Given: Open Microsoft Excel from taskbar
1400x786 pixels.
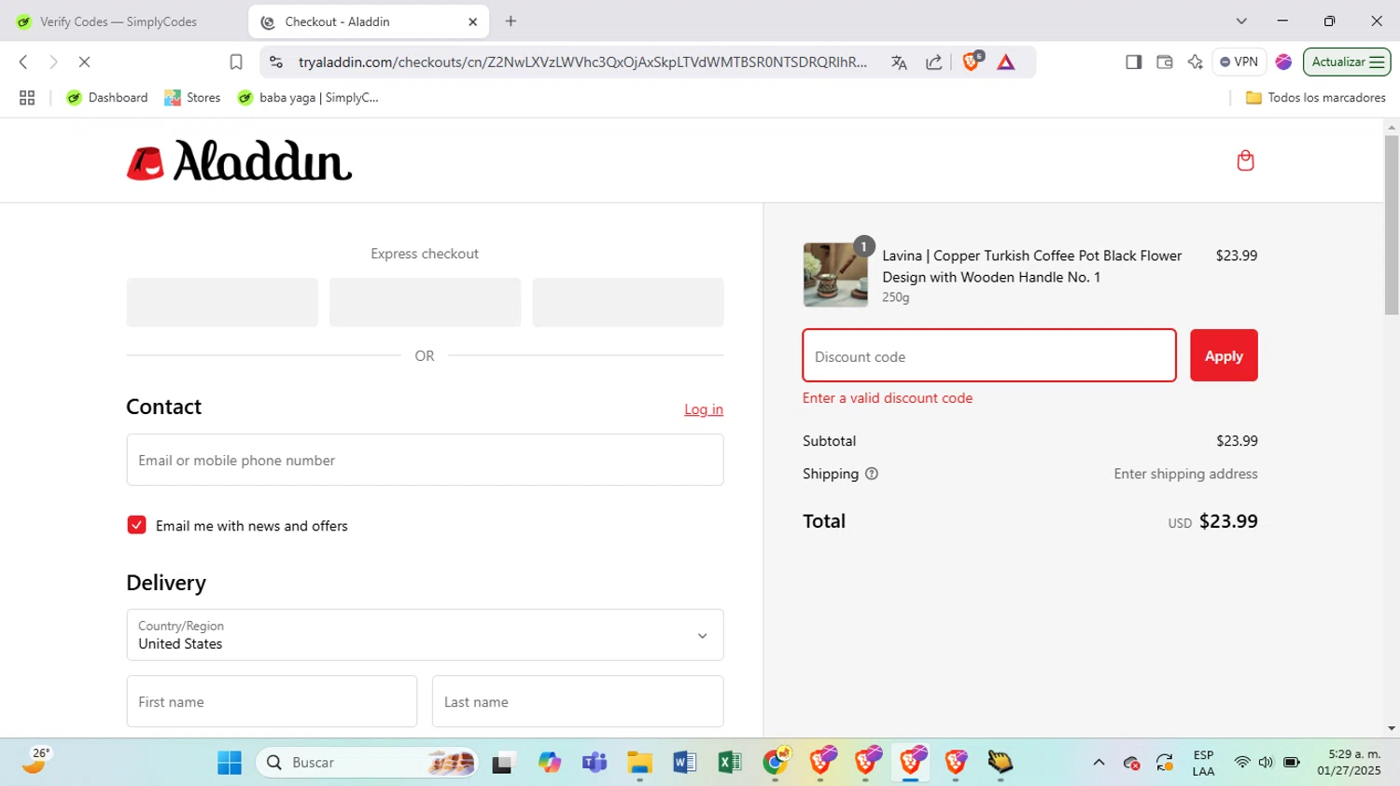Looking at the screenshot, I should [729, 763].
